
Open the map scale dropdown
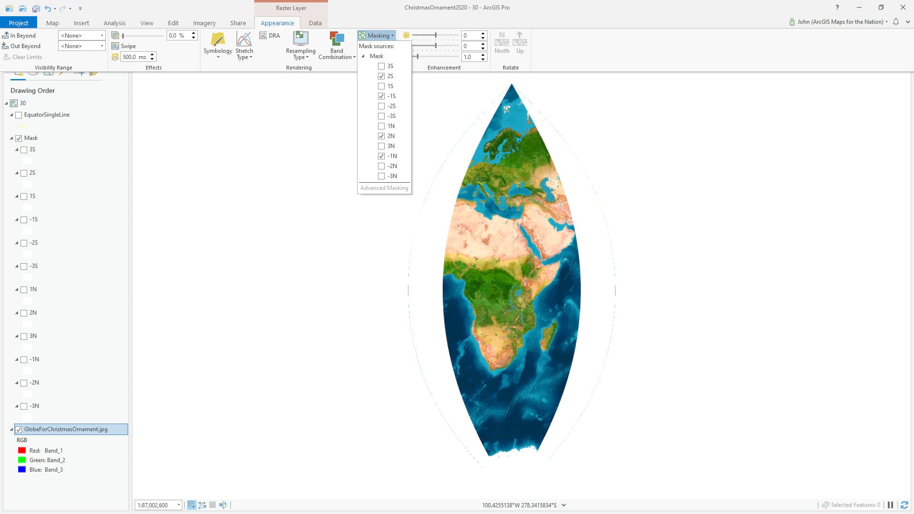179,505
